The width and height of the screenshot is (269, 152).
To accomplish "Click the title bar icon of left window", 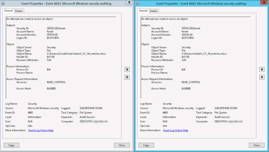I will pyautogui.click(x=3, y=3).
